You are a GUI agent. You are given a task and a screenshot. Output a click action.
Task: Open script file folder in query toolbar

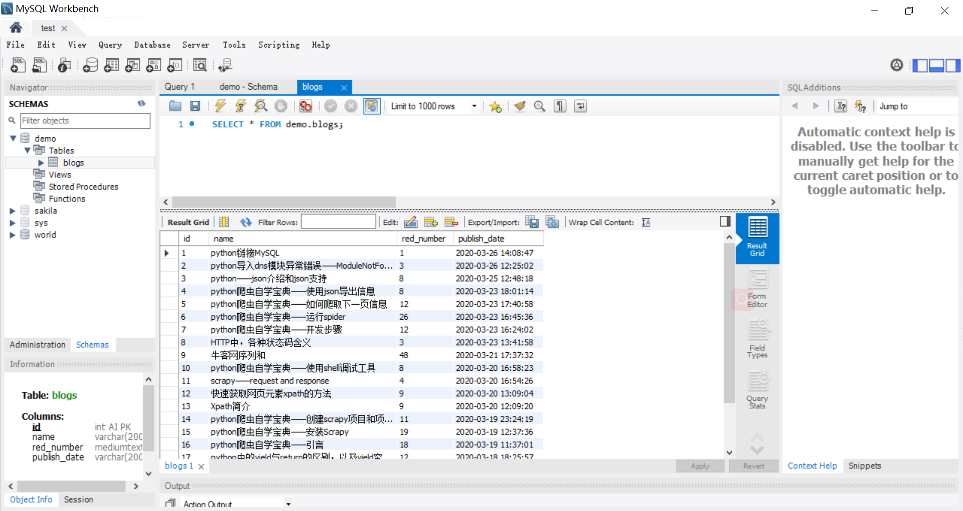coord(175,106)
